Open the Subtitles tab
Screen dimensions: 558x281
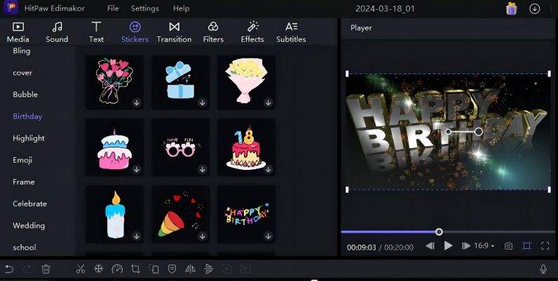[x=291, y=32]
